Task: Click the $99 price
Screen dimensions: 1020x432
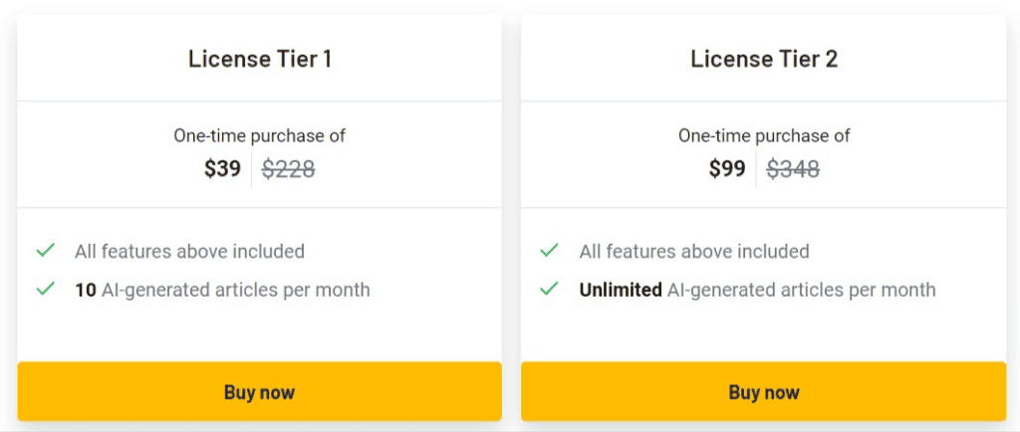Action: 727,169
